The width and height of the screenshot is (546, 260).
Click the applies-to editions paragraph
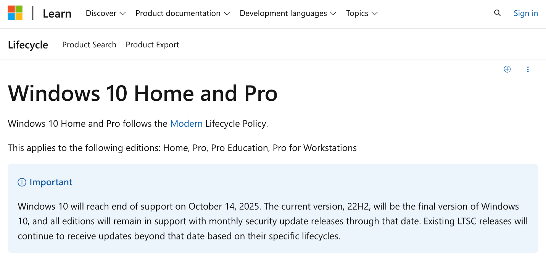[x=182, y=148]
